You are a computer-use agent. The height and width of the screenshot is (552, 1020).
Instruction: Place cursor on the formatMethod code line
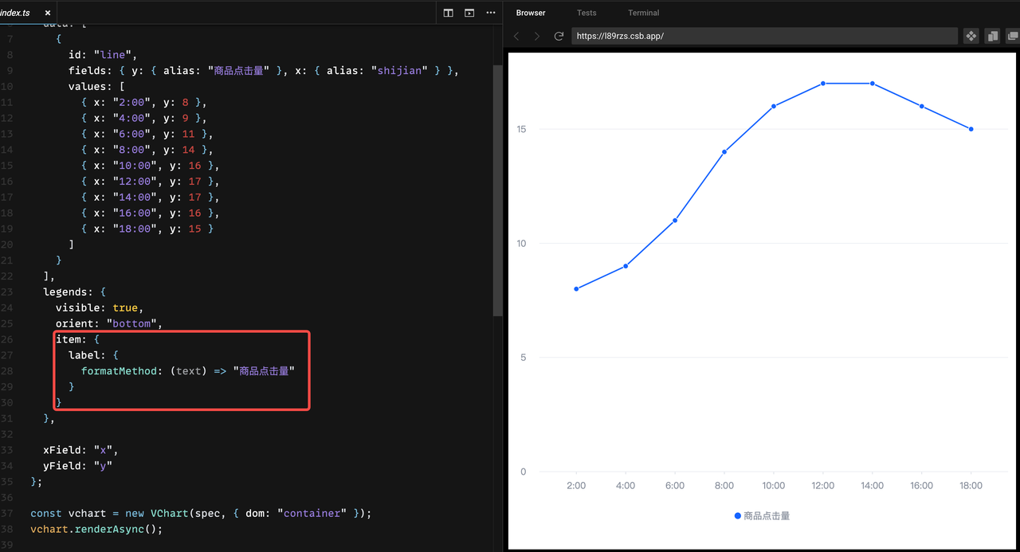coord(188,370)
